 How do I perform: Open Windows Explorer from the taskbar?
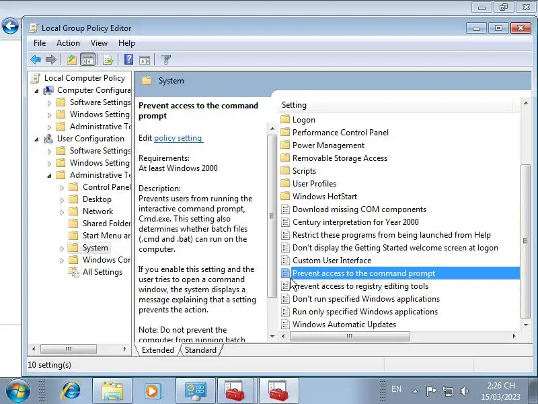click(112, 391)
